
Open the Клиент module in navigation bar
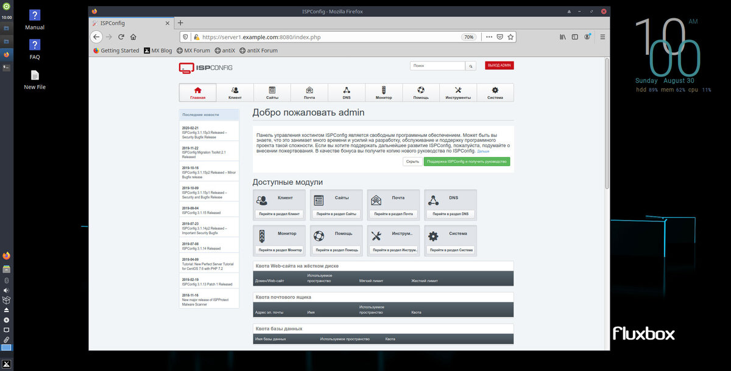click(x=235, y=92)
